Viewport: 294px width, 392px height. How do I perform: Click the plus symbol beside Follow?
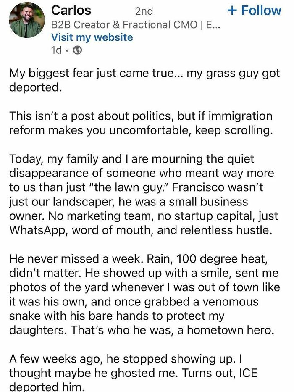(x=233, y=10)
